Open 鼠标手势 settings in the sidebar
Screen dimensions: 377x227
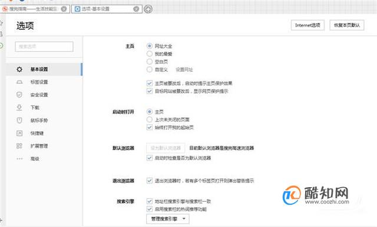pyautogui.click(x=44, y=120)
